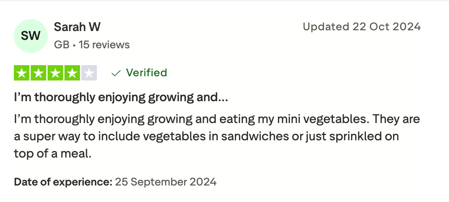The height and width of the screenshot is (202, 449).
Task: Click the second green rating star
Action: click(x=38, y=73)
